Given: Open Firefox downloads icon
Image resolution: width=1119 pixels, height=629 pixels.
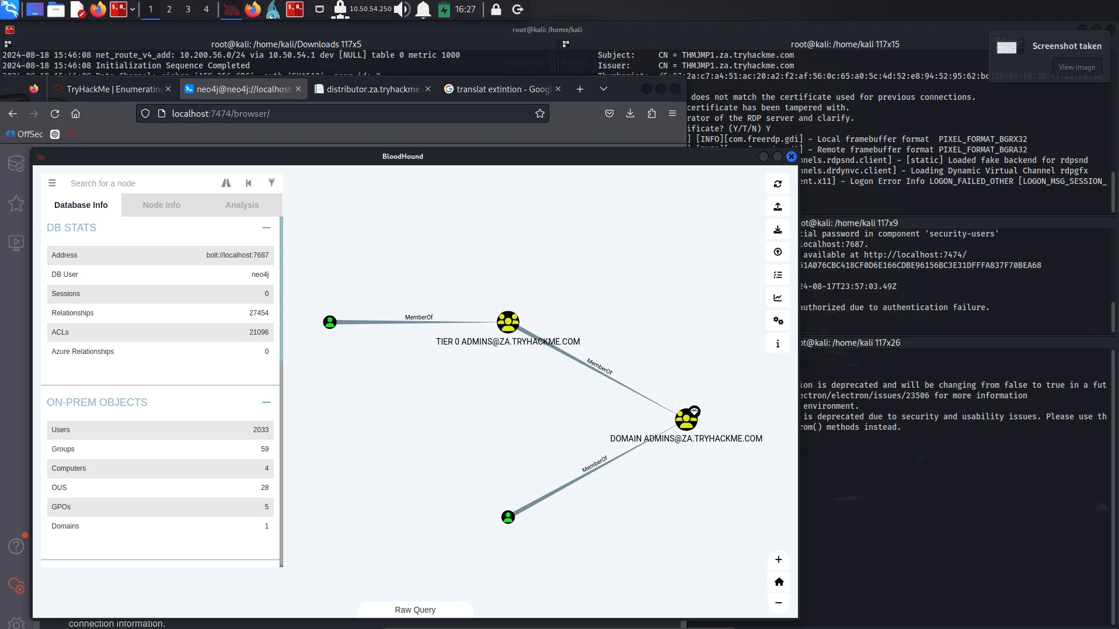Looking at the screenshot, I should pos(630,113).
